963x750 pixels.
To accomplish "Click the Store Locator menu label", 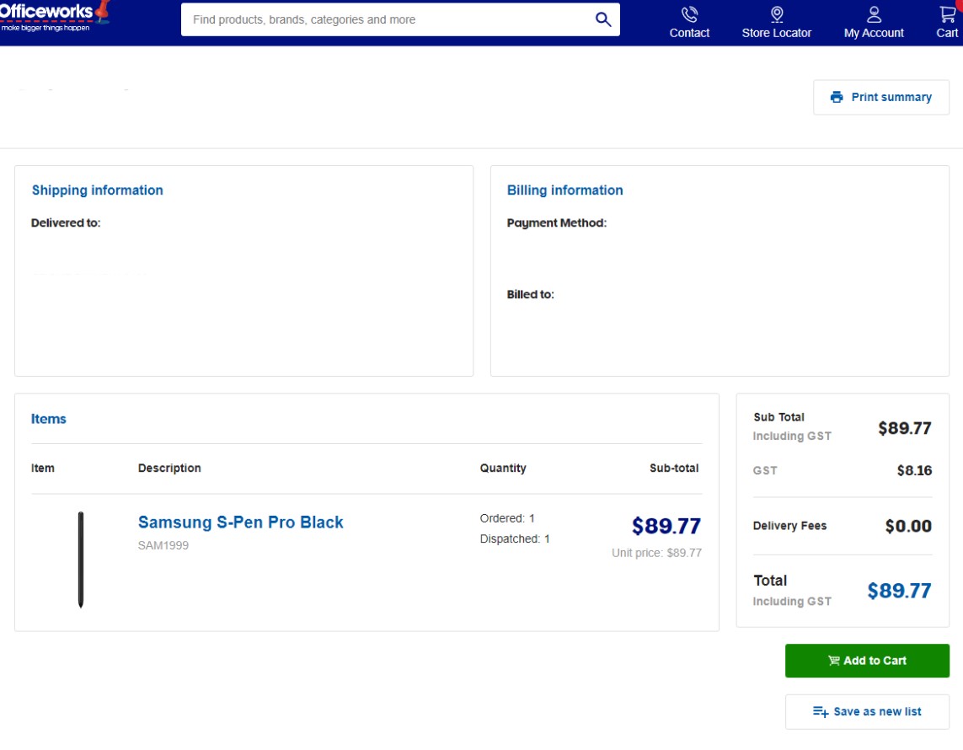I will [776, 33].
